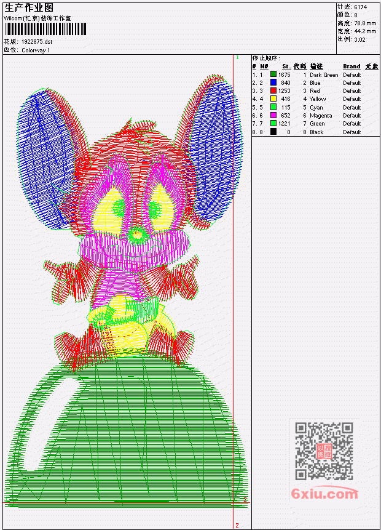The height and width of the screenshot is (530, 381).
Task: Click the 'Wilcom(汇京)装饰工作室' studio name
Action: click(37, 18)
